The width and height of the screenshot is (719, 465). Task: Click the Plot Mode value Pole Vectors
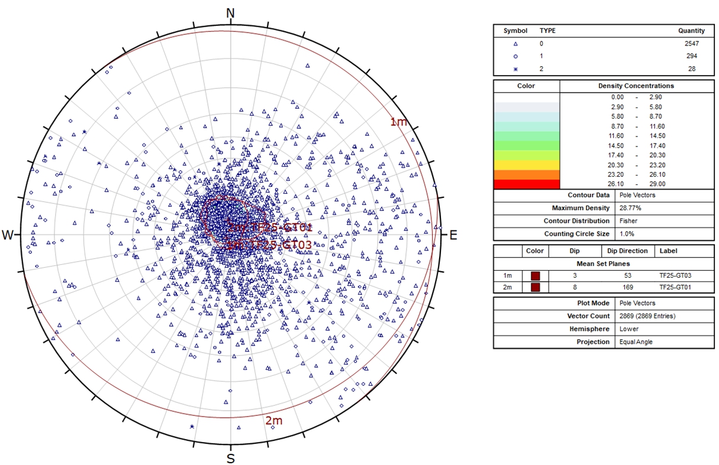[x=636, y=303]
